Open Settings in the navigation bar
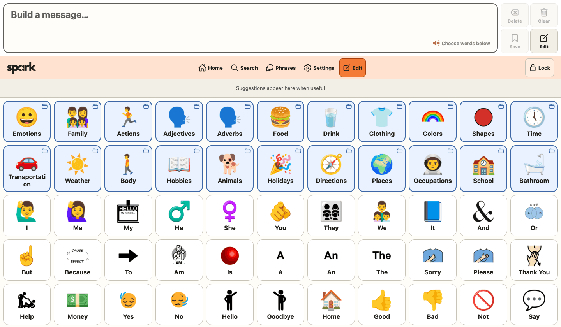This screenshot has height=327, width=561. tap(319, 68)
